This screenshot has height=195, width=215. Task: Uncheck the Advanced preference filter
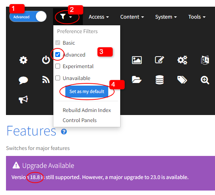point(57,54)
